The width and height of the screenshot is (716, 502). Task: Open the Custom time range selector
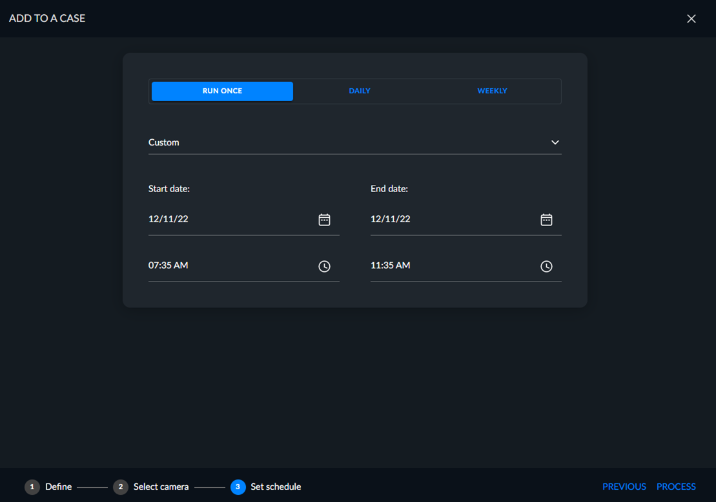(x=355, y=142)
